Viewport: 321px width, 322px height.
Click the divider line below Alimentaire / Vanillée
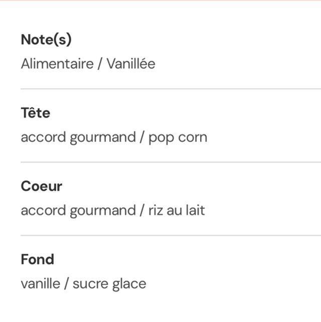(171, 89)
